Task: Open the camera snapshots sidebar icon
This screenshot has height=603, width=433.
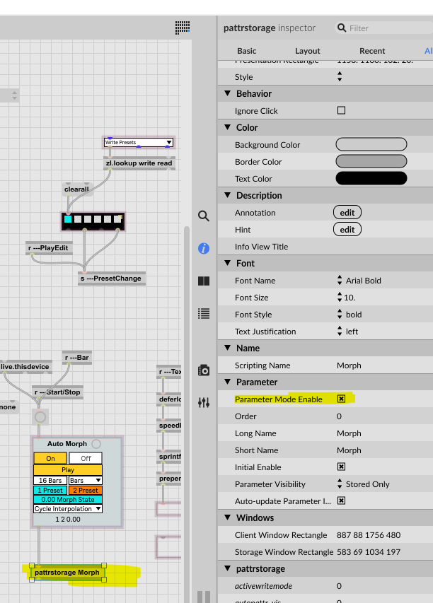Action: (x=204, y=370)
